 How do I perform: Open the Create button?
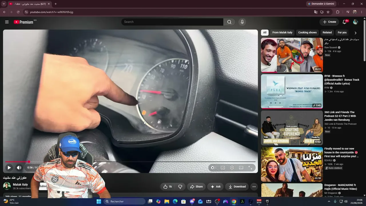329,22
